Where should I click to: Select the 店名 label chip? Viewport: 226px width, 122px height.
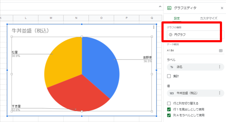coord(195,67)
